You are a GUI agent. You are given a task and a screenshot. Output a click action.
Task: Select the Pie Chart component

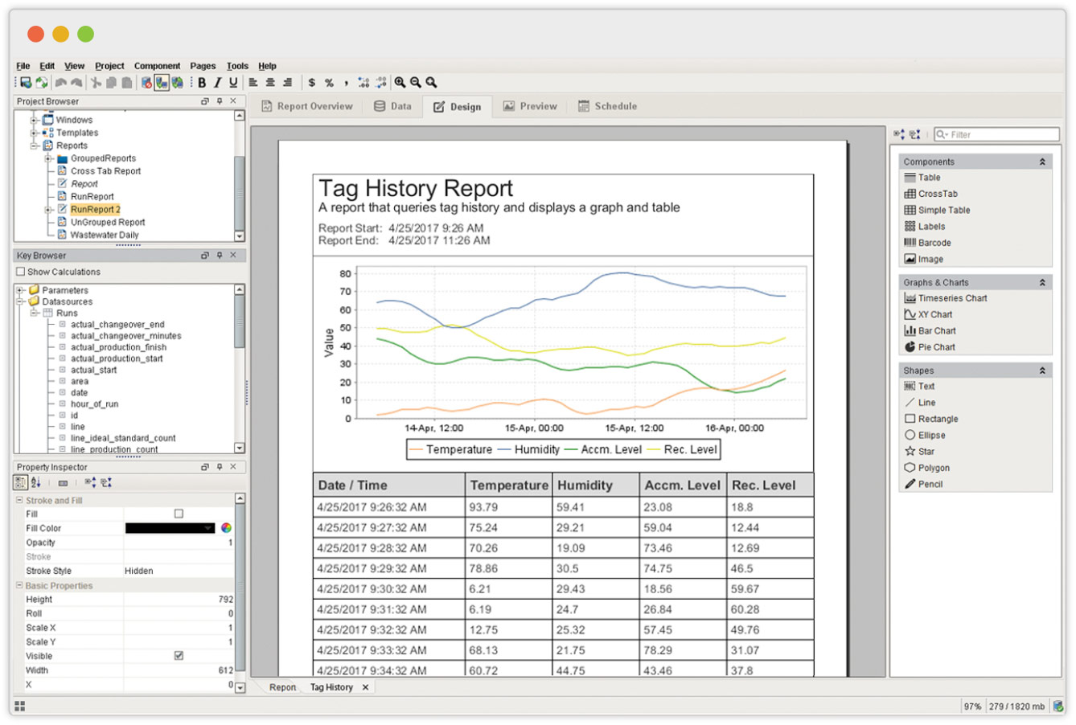[936, 347]
